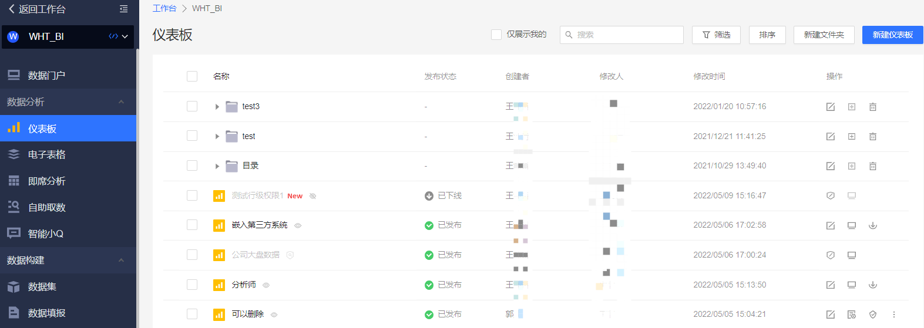Click the 新建文件夹 button
Screen dimensions: 924x328
click(x=824, y=35)
